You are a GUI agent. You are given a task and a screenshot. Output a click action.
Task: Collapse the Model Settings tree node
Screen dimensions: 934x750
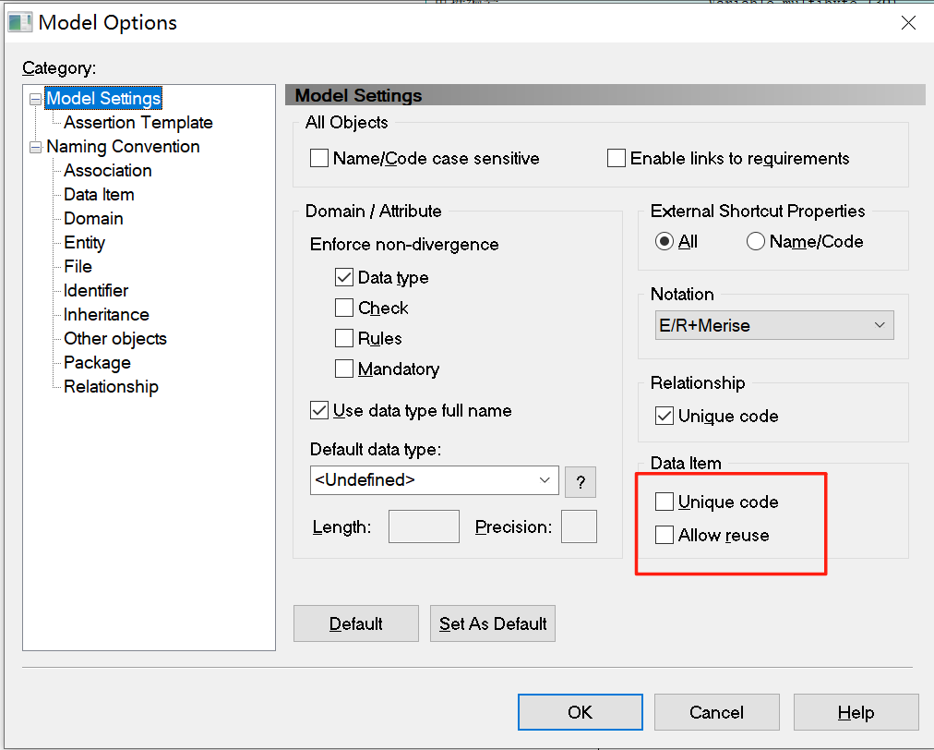coord(36,99)
